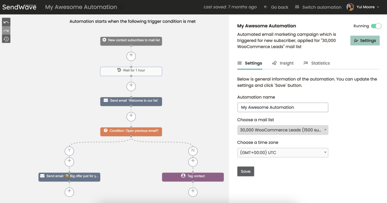Viewport: 387px width, 203px height.
Task: Select the Y branch circle
Action: [x=69, y=151]
